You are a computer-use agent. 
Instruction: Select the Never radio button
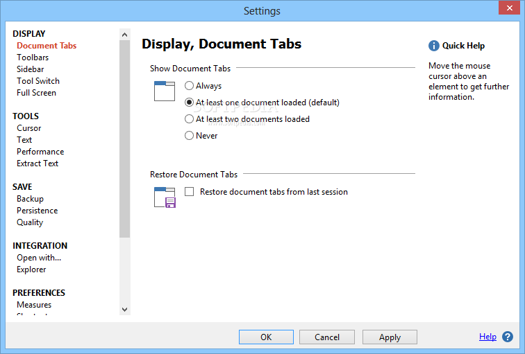pos(189,136)
